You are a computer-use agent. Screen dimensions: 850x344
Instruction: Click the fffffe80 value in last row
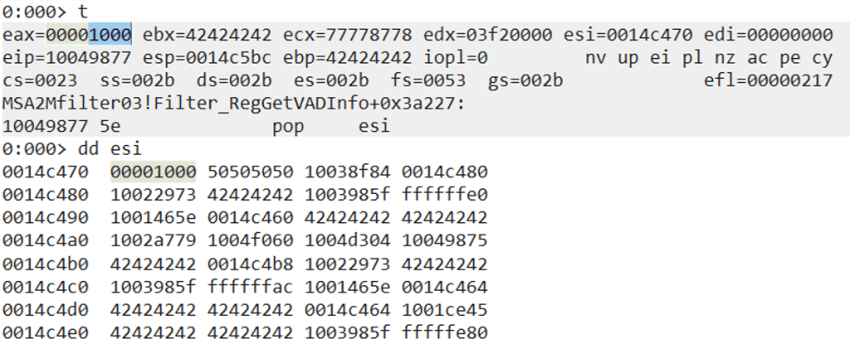point(445,333)
